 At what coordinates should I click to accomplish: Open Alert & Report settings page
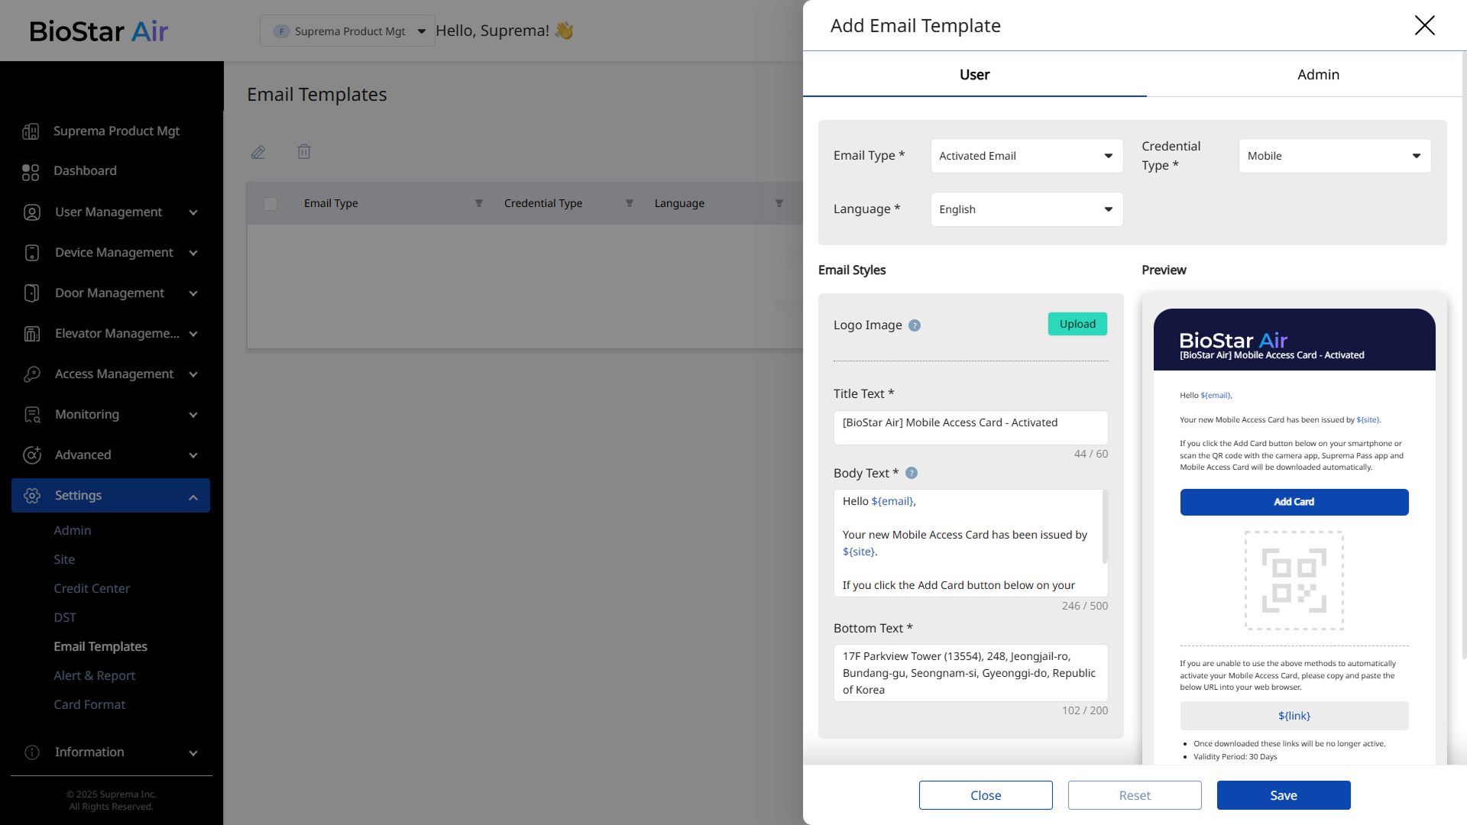click(94, 675)
